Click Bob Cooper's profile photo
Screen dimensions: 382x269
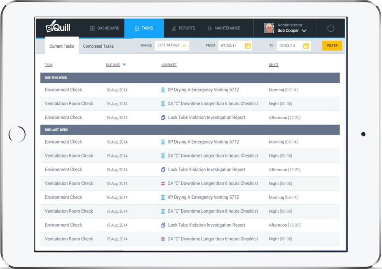pyautogui.click(x=269, y=28)
